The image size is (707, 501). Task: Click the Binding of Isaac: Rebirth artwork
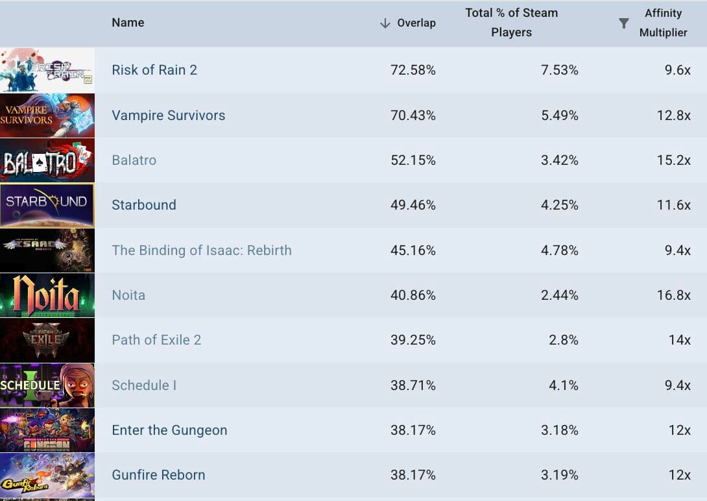pyautogui.click(x=47, y=250)
